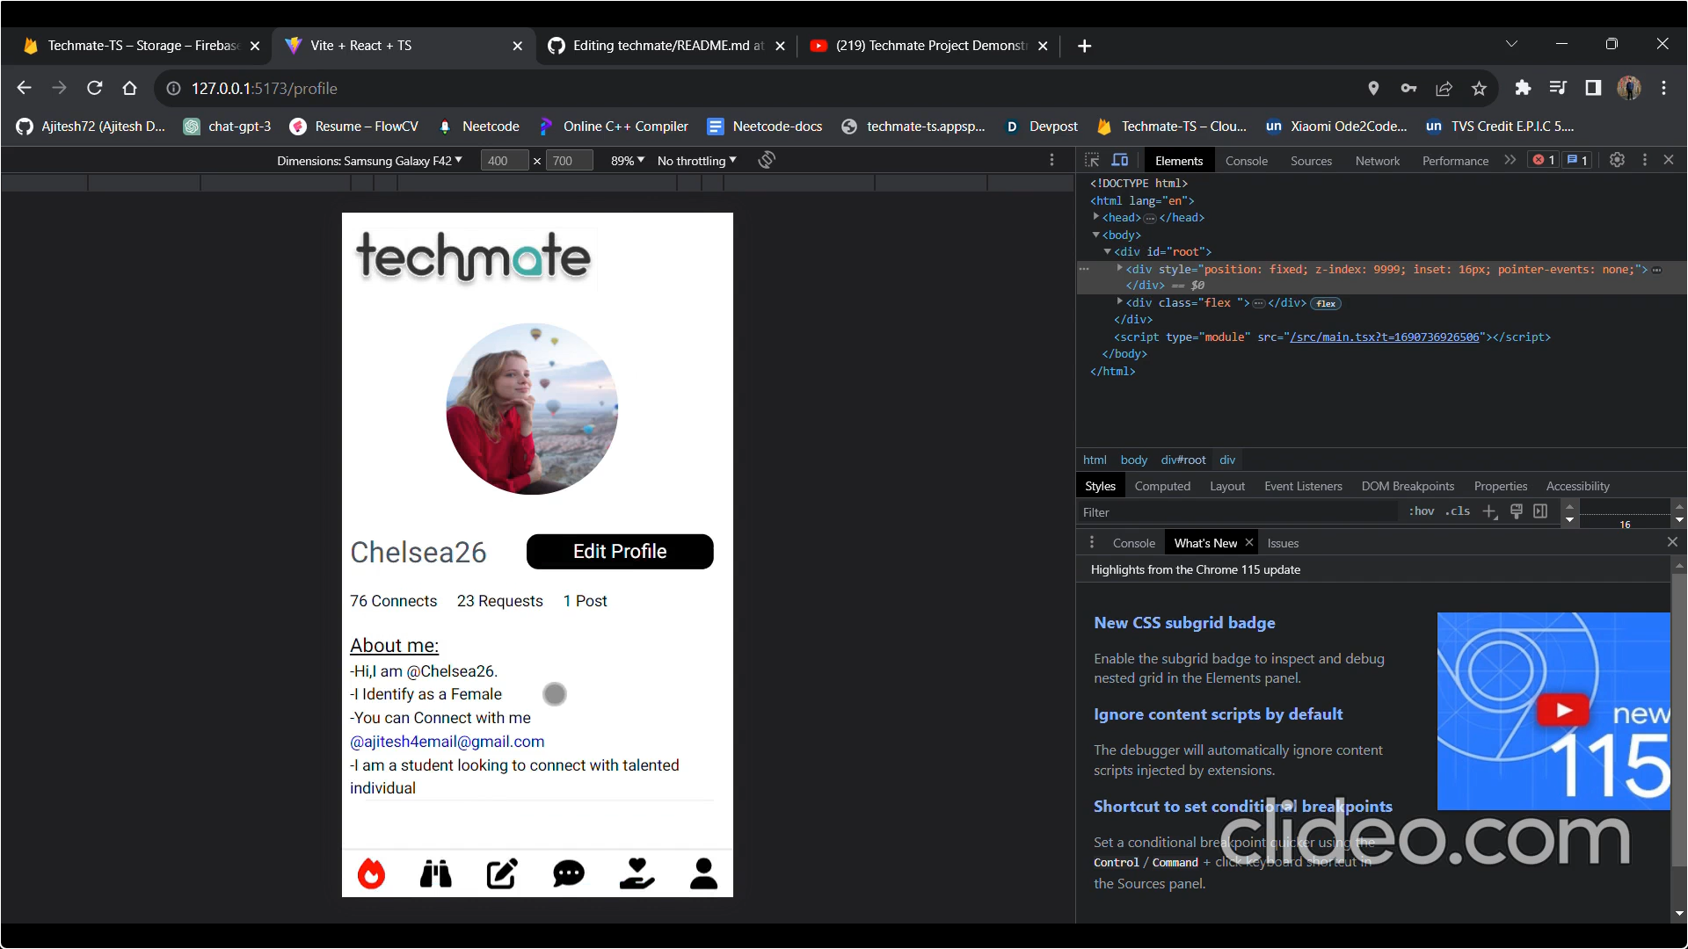Viewport: 1688px width, 949px height.
Task: Click the hand-heart connections icon
Action: pos(637,873)
